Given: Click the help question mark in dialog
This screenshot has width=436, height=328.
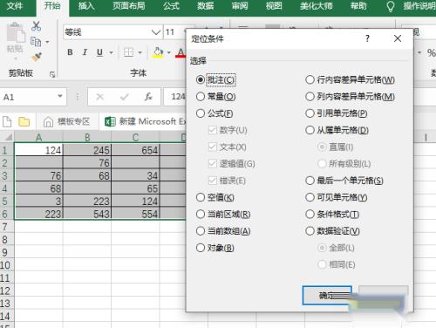Looking at the screenshot, I should [368, 38].
